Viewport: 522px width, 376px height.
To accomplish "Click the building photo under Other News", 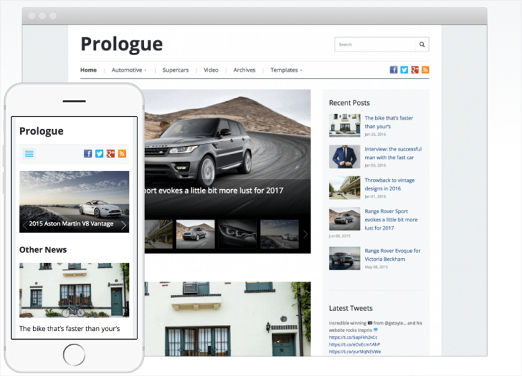I will point(74,290).
